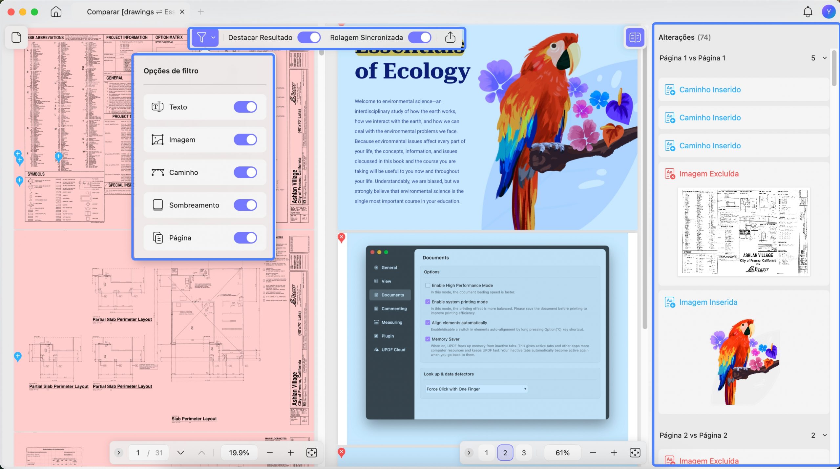Zoom out the left document

pos(270,453)
